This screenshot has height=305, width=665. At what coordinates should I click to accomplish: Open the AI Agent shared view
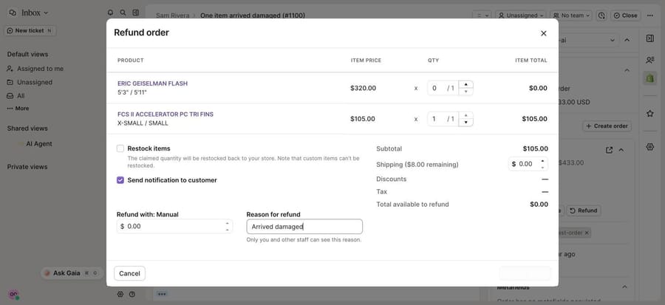(x=39, y=143)
